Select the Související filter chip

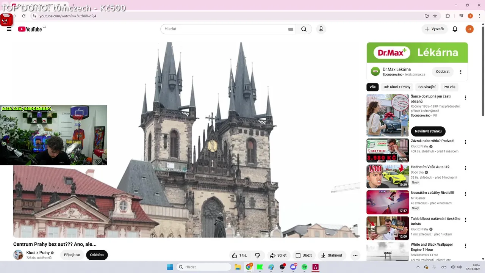(427, 87)
